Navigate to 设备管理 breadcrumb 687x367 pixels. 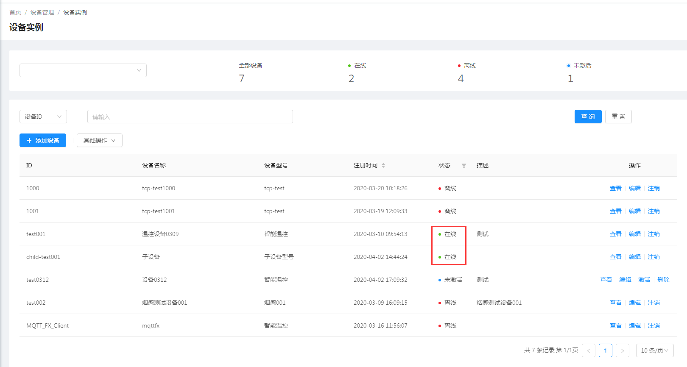(x=42, y=12)
